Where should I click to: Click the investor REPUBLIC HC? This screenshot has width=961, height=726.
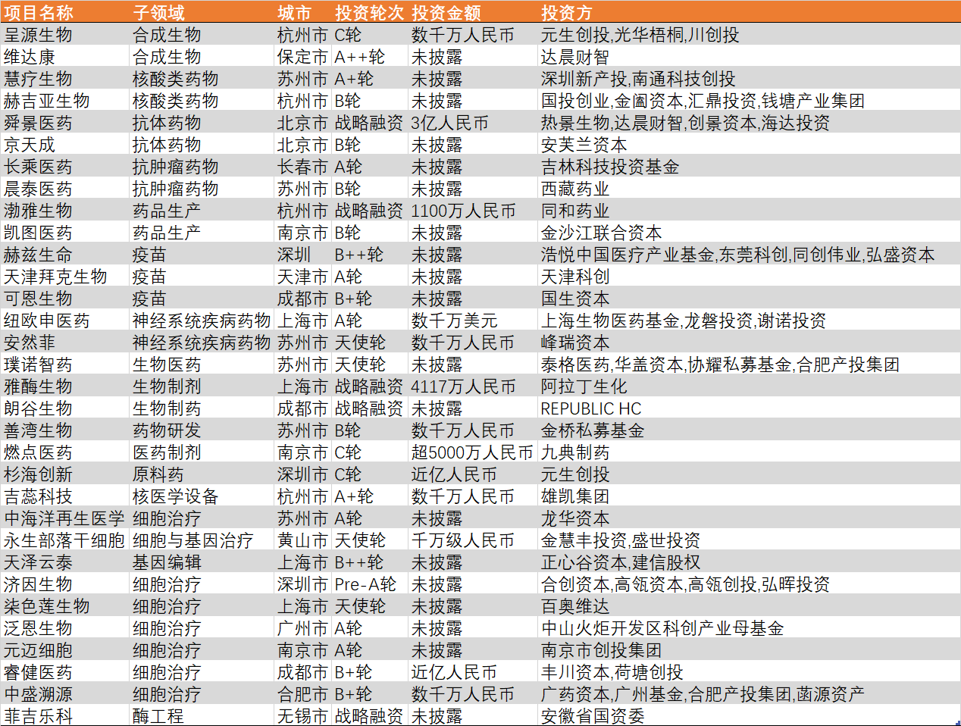tap(591, 408)
